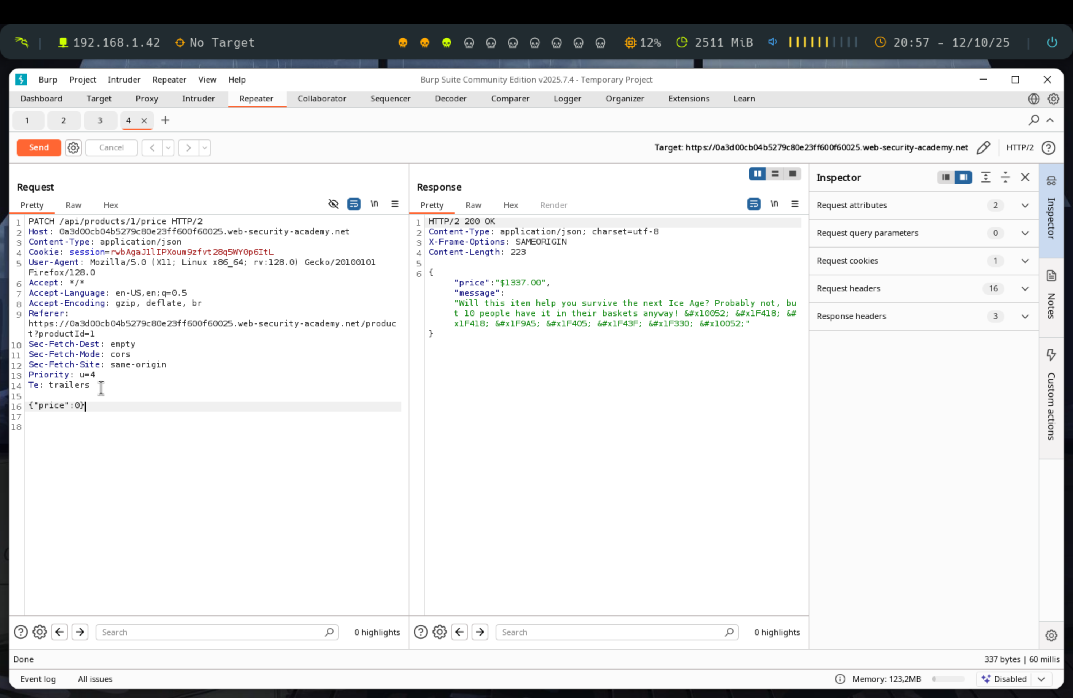
Task: Click the Custom actions lightning icon
Action: pyautogui.click(x=1051, y=355)
